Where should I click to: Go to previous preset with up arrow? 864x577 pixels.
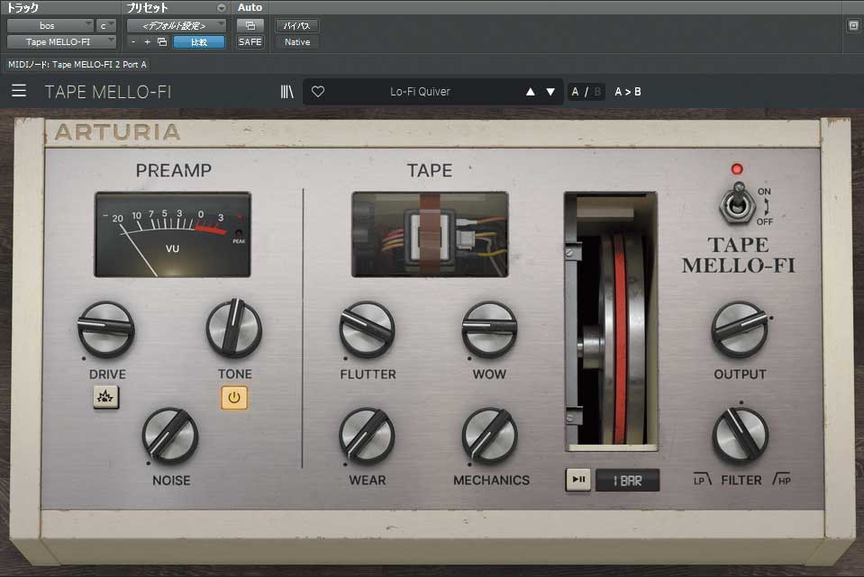click(530, 92)
